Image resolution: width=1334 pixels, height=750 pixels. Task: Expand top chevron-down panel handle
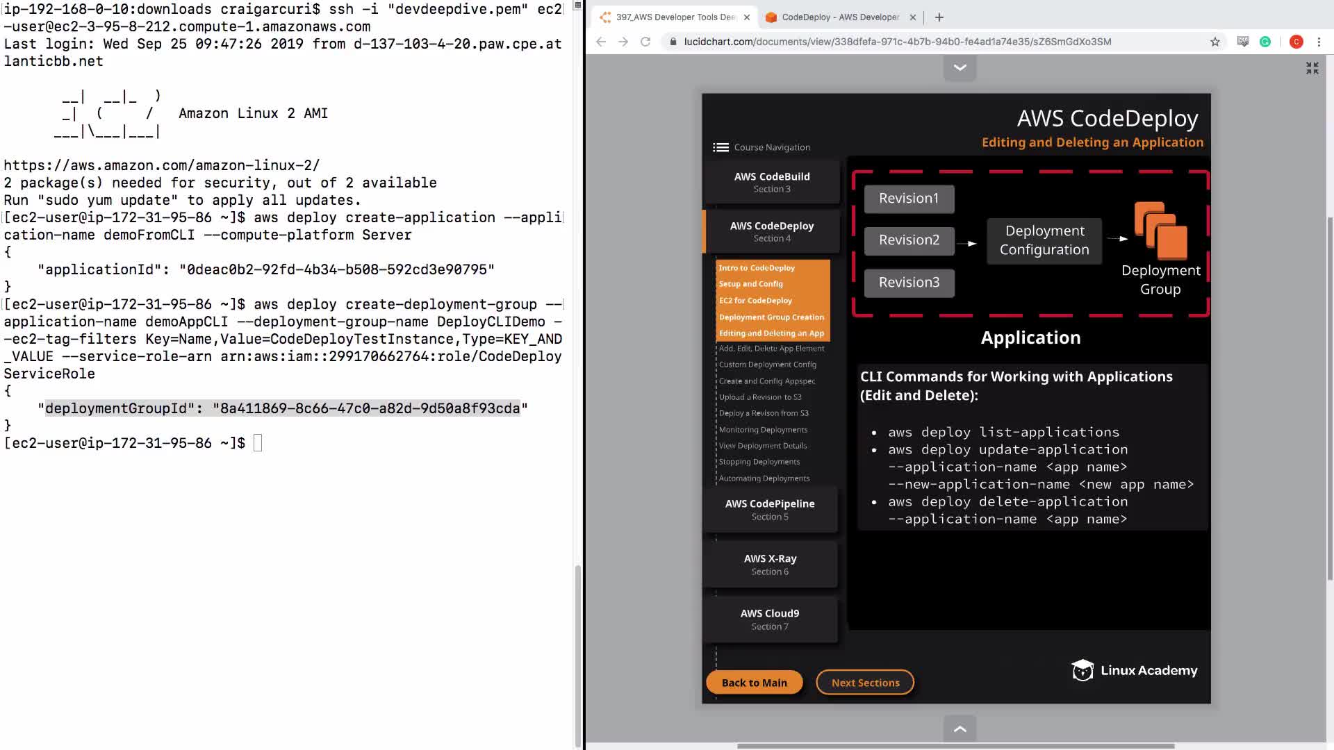click(x=960, y=68)
